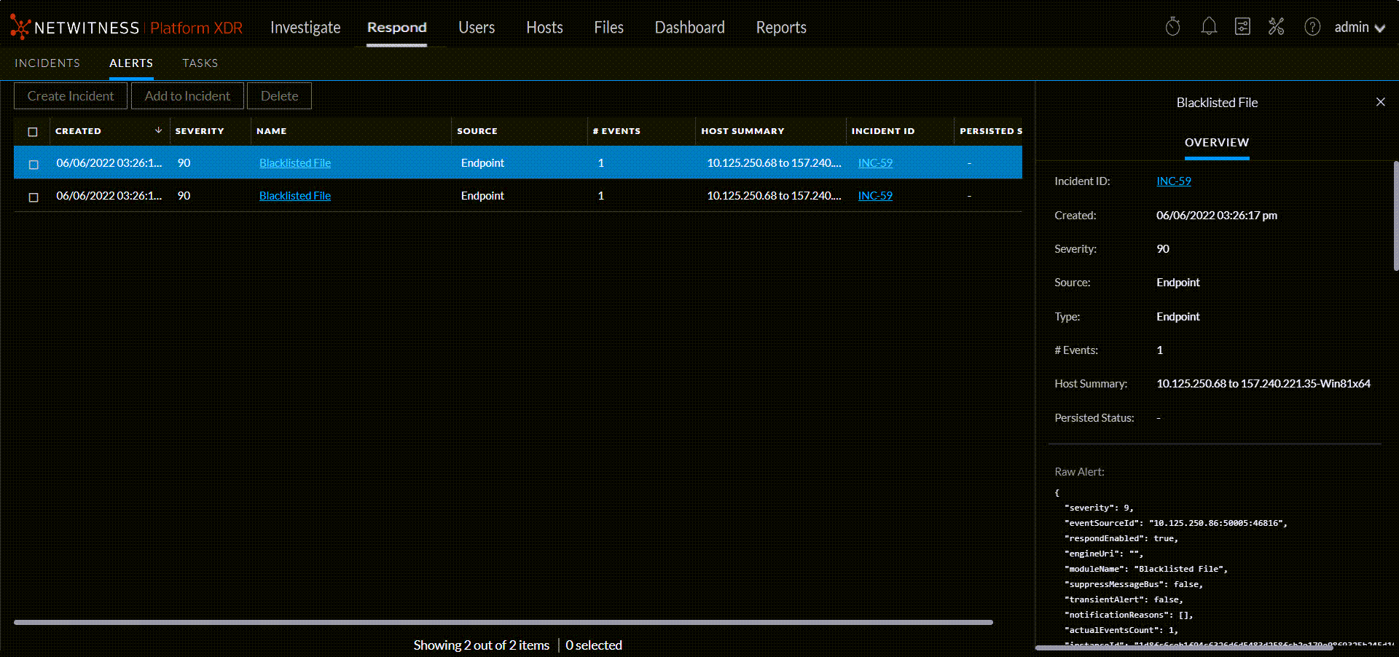Viewport: 1399px width, 657px height.
Task: Open the Investigate menu
Action: [x=305, y=28]
